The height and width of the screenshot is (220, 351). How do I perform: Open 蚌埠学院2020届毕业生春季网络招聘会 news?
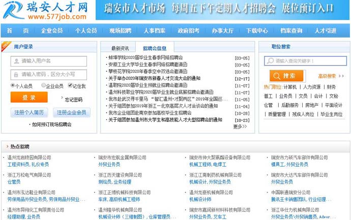pyautogui.click(x=145, y=58)
